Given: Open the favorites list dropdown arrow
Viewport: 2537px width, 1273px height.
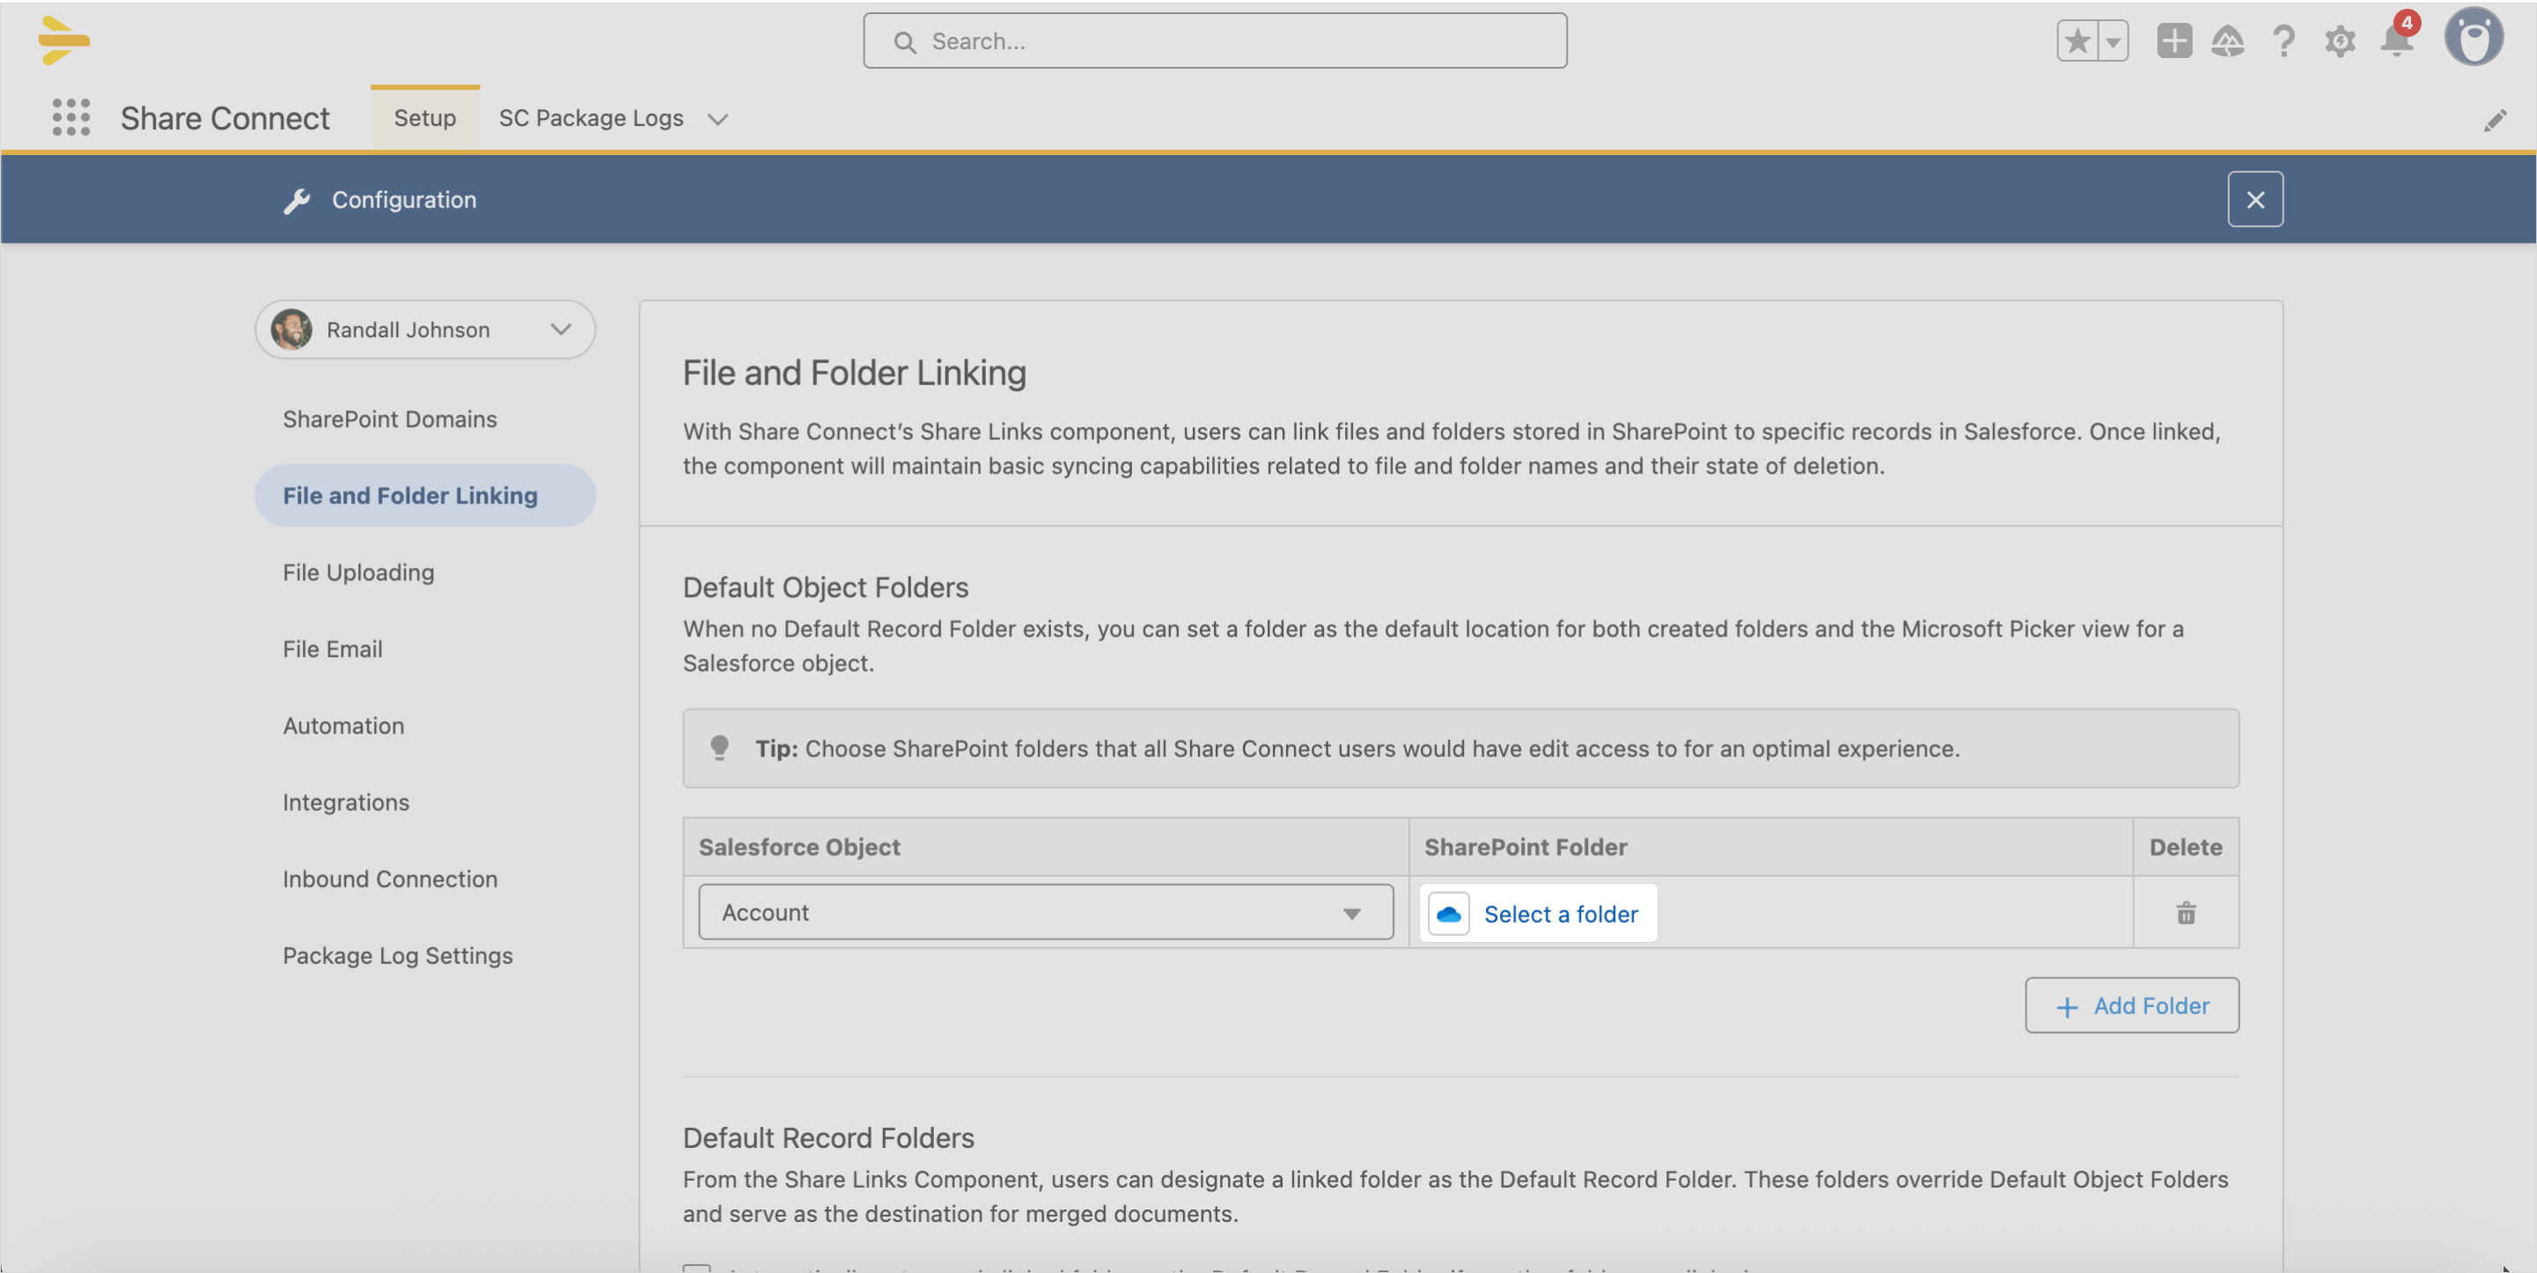Looking at the screenshot, I should (2113, 41).
